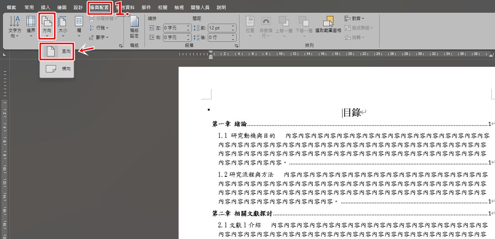Image resolution: width=495 pixels, height=239 pixels.
Task: Switch to the 校閱 review tab
Action: pos(163,7)
